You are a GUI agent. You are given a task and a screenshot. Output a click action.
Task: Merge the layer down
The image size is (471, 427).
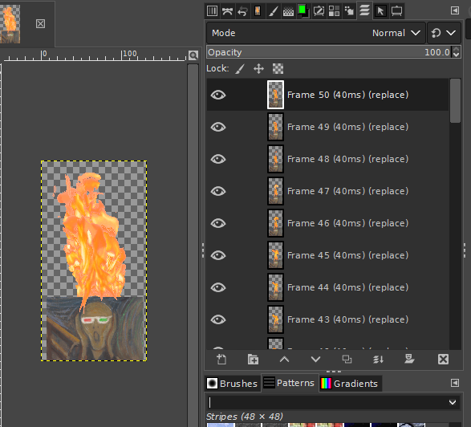point(378,359)
